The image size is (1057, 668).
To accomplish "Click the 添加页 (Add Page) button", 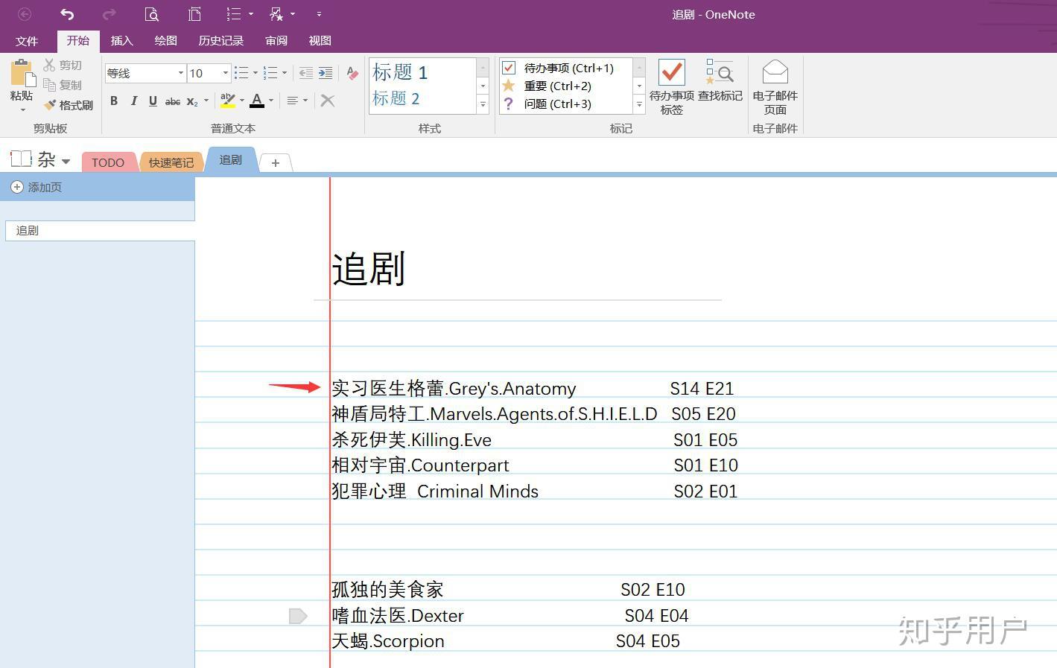I will tap(36, 187).
